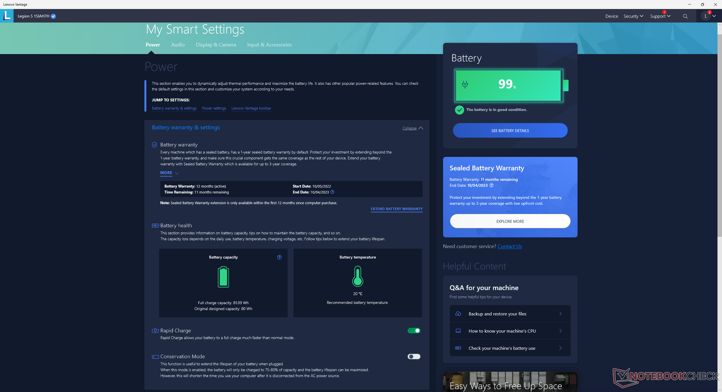The width and height of the screenshot is (722, 392).
Task: Click the verified badge beside Legion 5 15IAH7H
Action: coord(53,16)
